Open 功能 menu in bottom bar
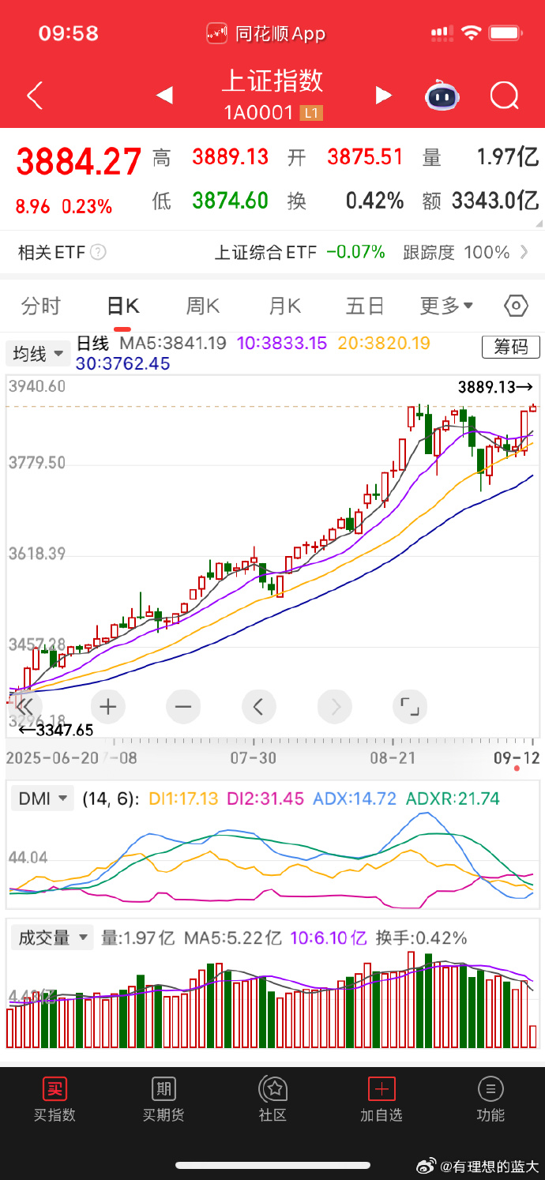This screenshot has height=1180, width=545. [x=490, y=1099]
